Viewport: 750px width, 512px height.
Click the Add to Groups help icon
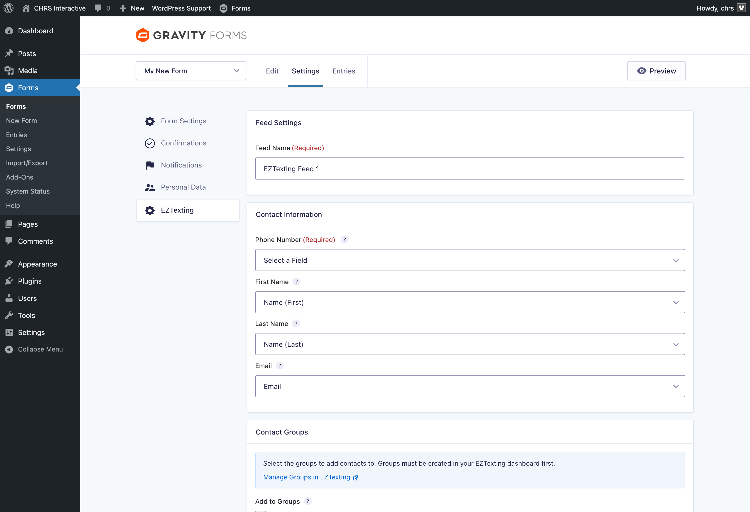pyautogui.click(x=308, y=501)
